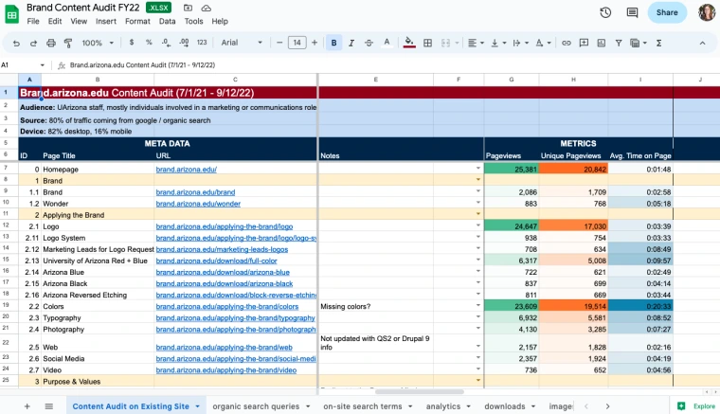
Task: Add a new sheet plus button
Action: point(27,406)
